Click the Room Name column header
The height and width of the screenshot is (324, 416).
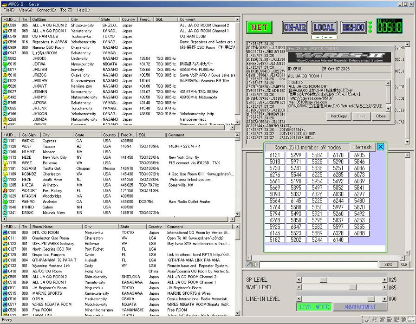(x=57, y=227)
